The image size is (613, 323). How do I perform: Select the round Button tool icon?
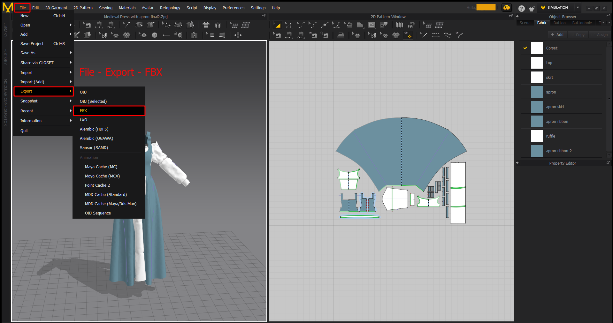(155, 35)
